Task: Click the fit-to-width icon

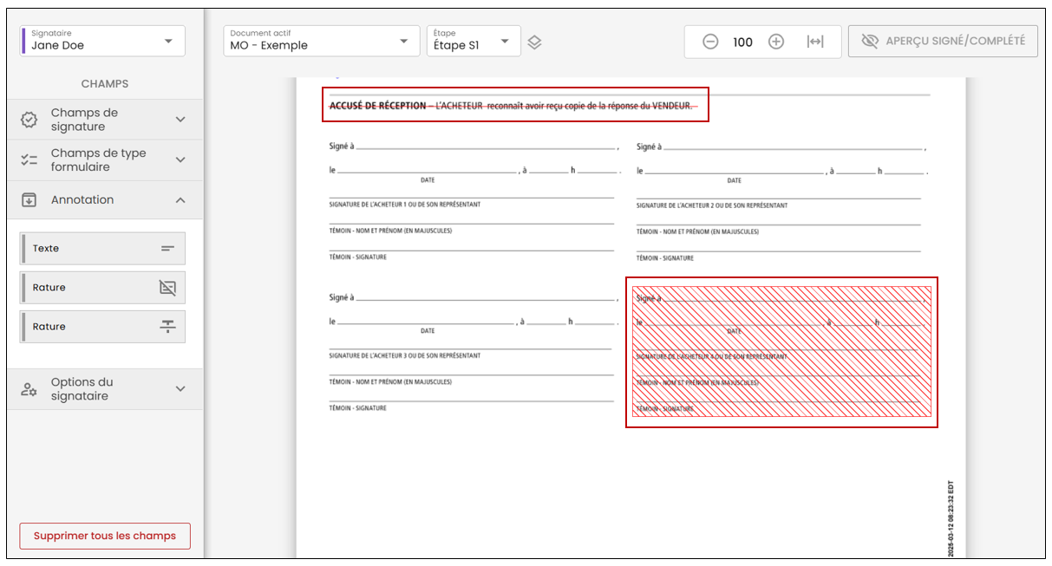Action: click(x=815, y=42)
